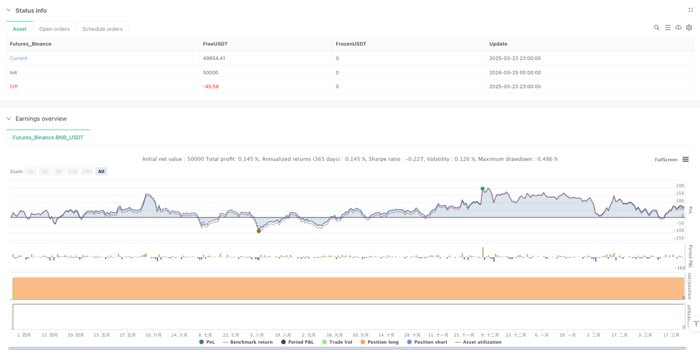Select the 24h zoom button

point(88,171)
